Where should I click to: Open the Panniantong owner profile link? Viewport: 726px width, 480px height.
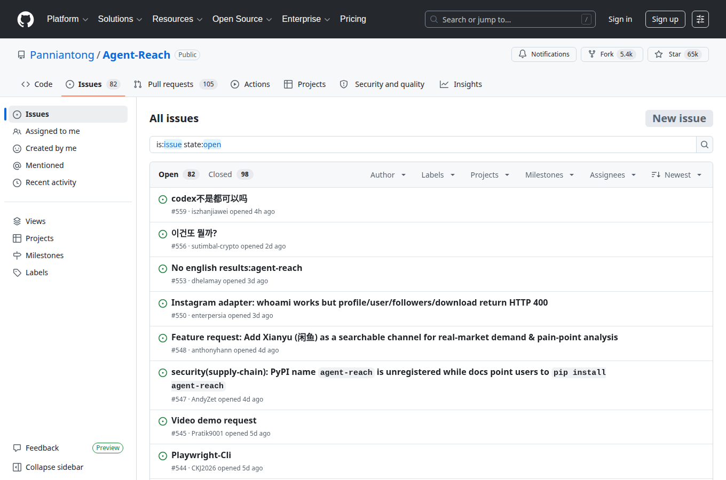pyautogui.click(x=62, y=55)
